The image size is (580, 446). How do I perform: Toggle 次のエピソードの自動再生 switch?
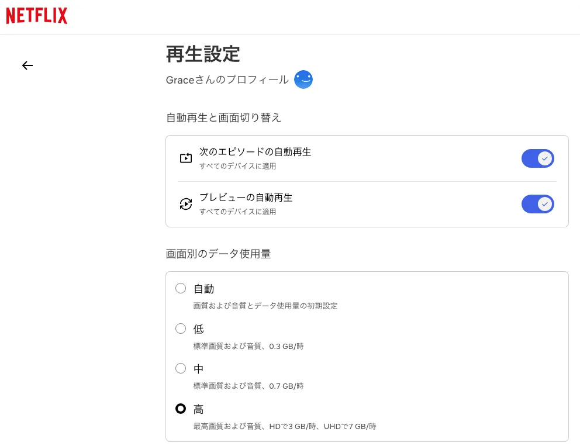[x=537, y=158]
